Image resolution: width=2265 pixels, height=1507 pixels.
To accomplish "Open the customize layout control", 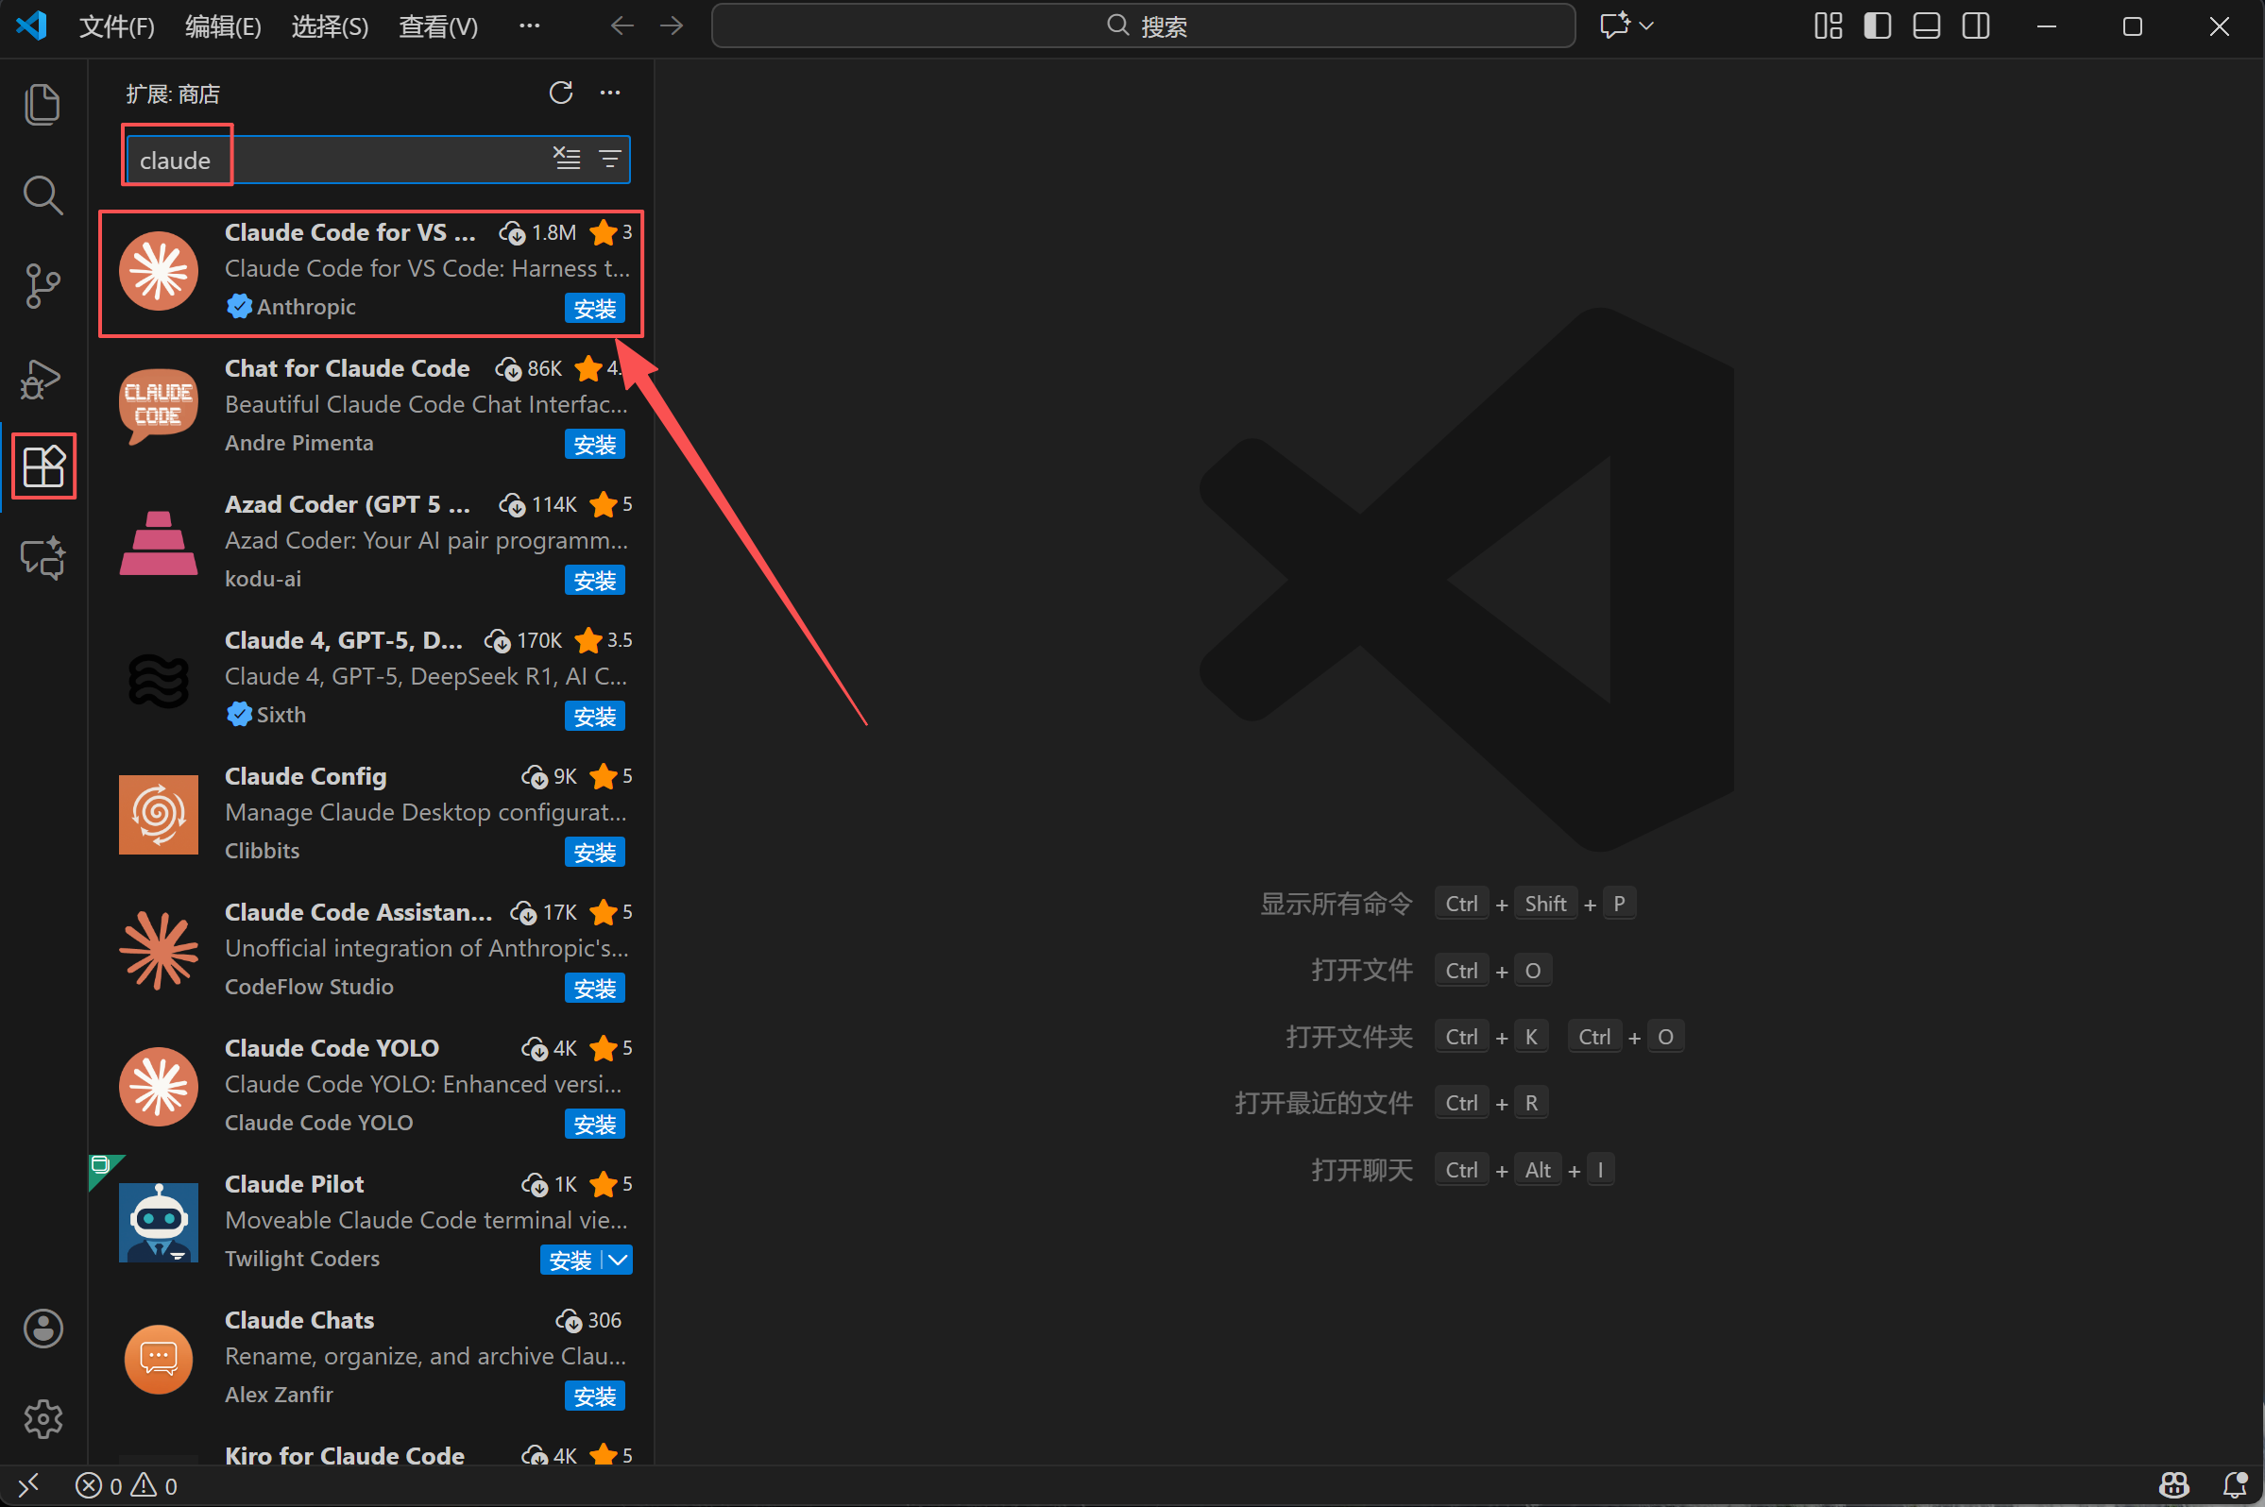I will 1828,25.
